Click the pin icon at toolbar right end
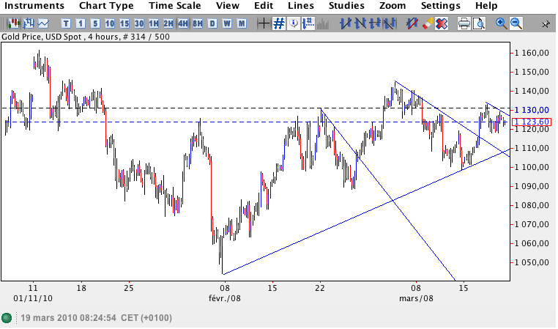 546,23
